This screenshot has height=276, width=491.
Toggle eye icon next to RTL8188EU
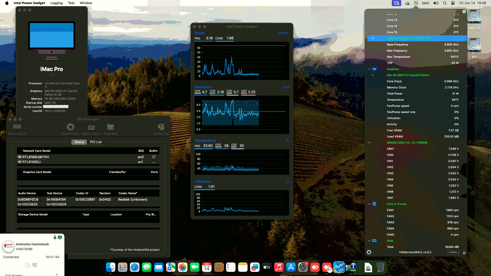pos(19,162)
